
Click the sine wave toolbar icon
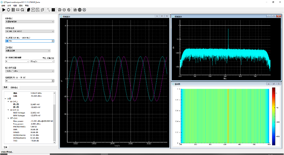click(x=48, y=10)
